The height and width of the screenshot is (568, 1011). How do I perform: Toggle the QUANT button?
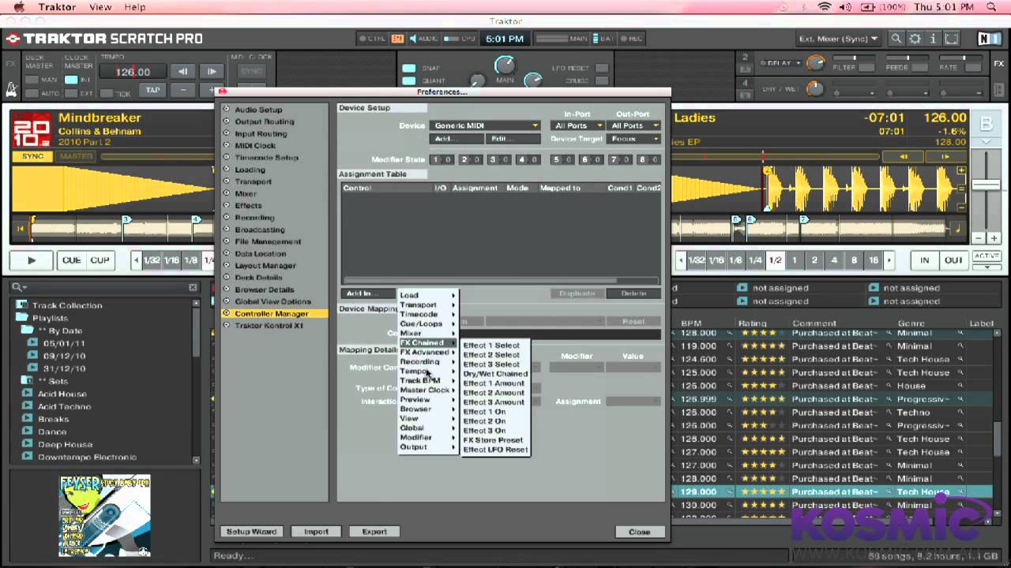coord(409,80)
